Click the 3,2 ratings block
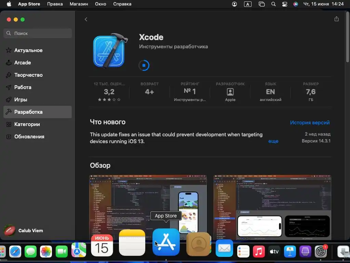 click(109, 92)
